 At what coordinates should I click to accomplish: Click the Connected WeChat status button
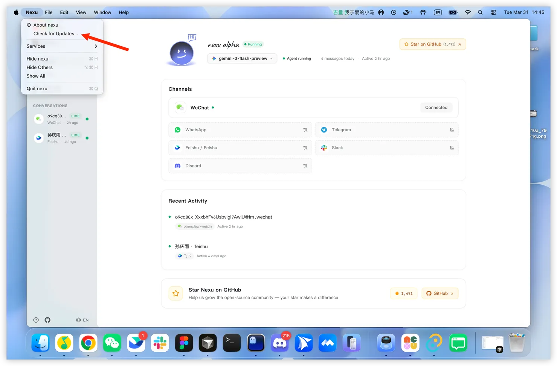436,108
